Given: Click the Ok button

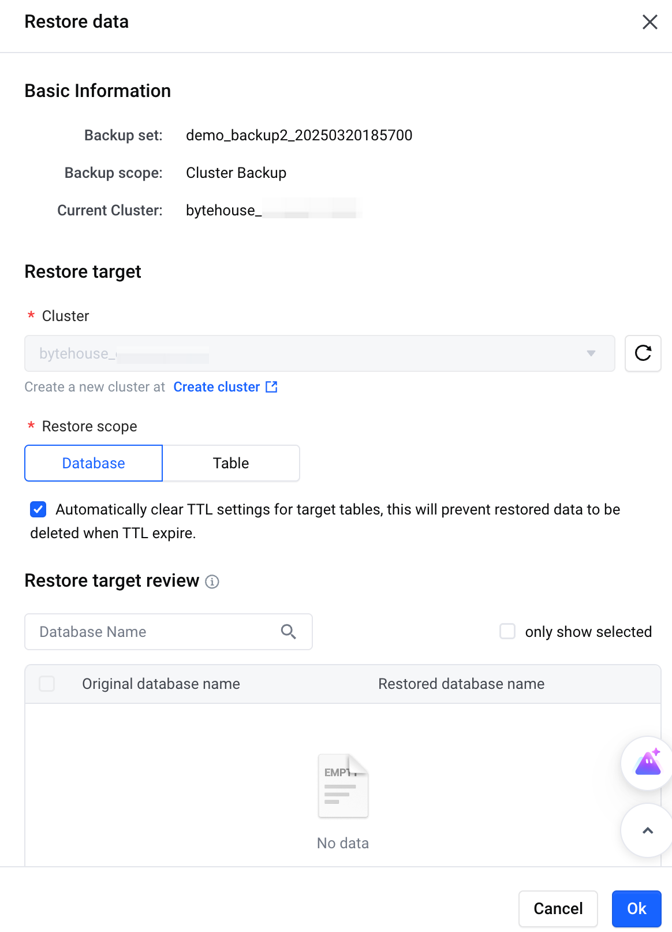Looking at the screenshot, I should click(636, 908).
